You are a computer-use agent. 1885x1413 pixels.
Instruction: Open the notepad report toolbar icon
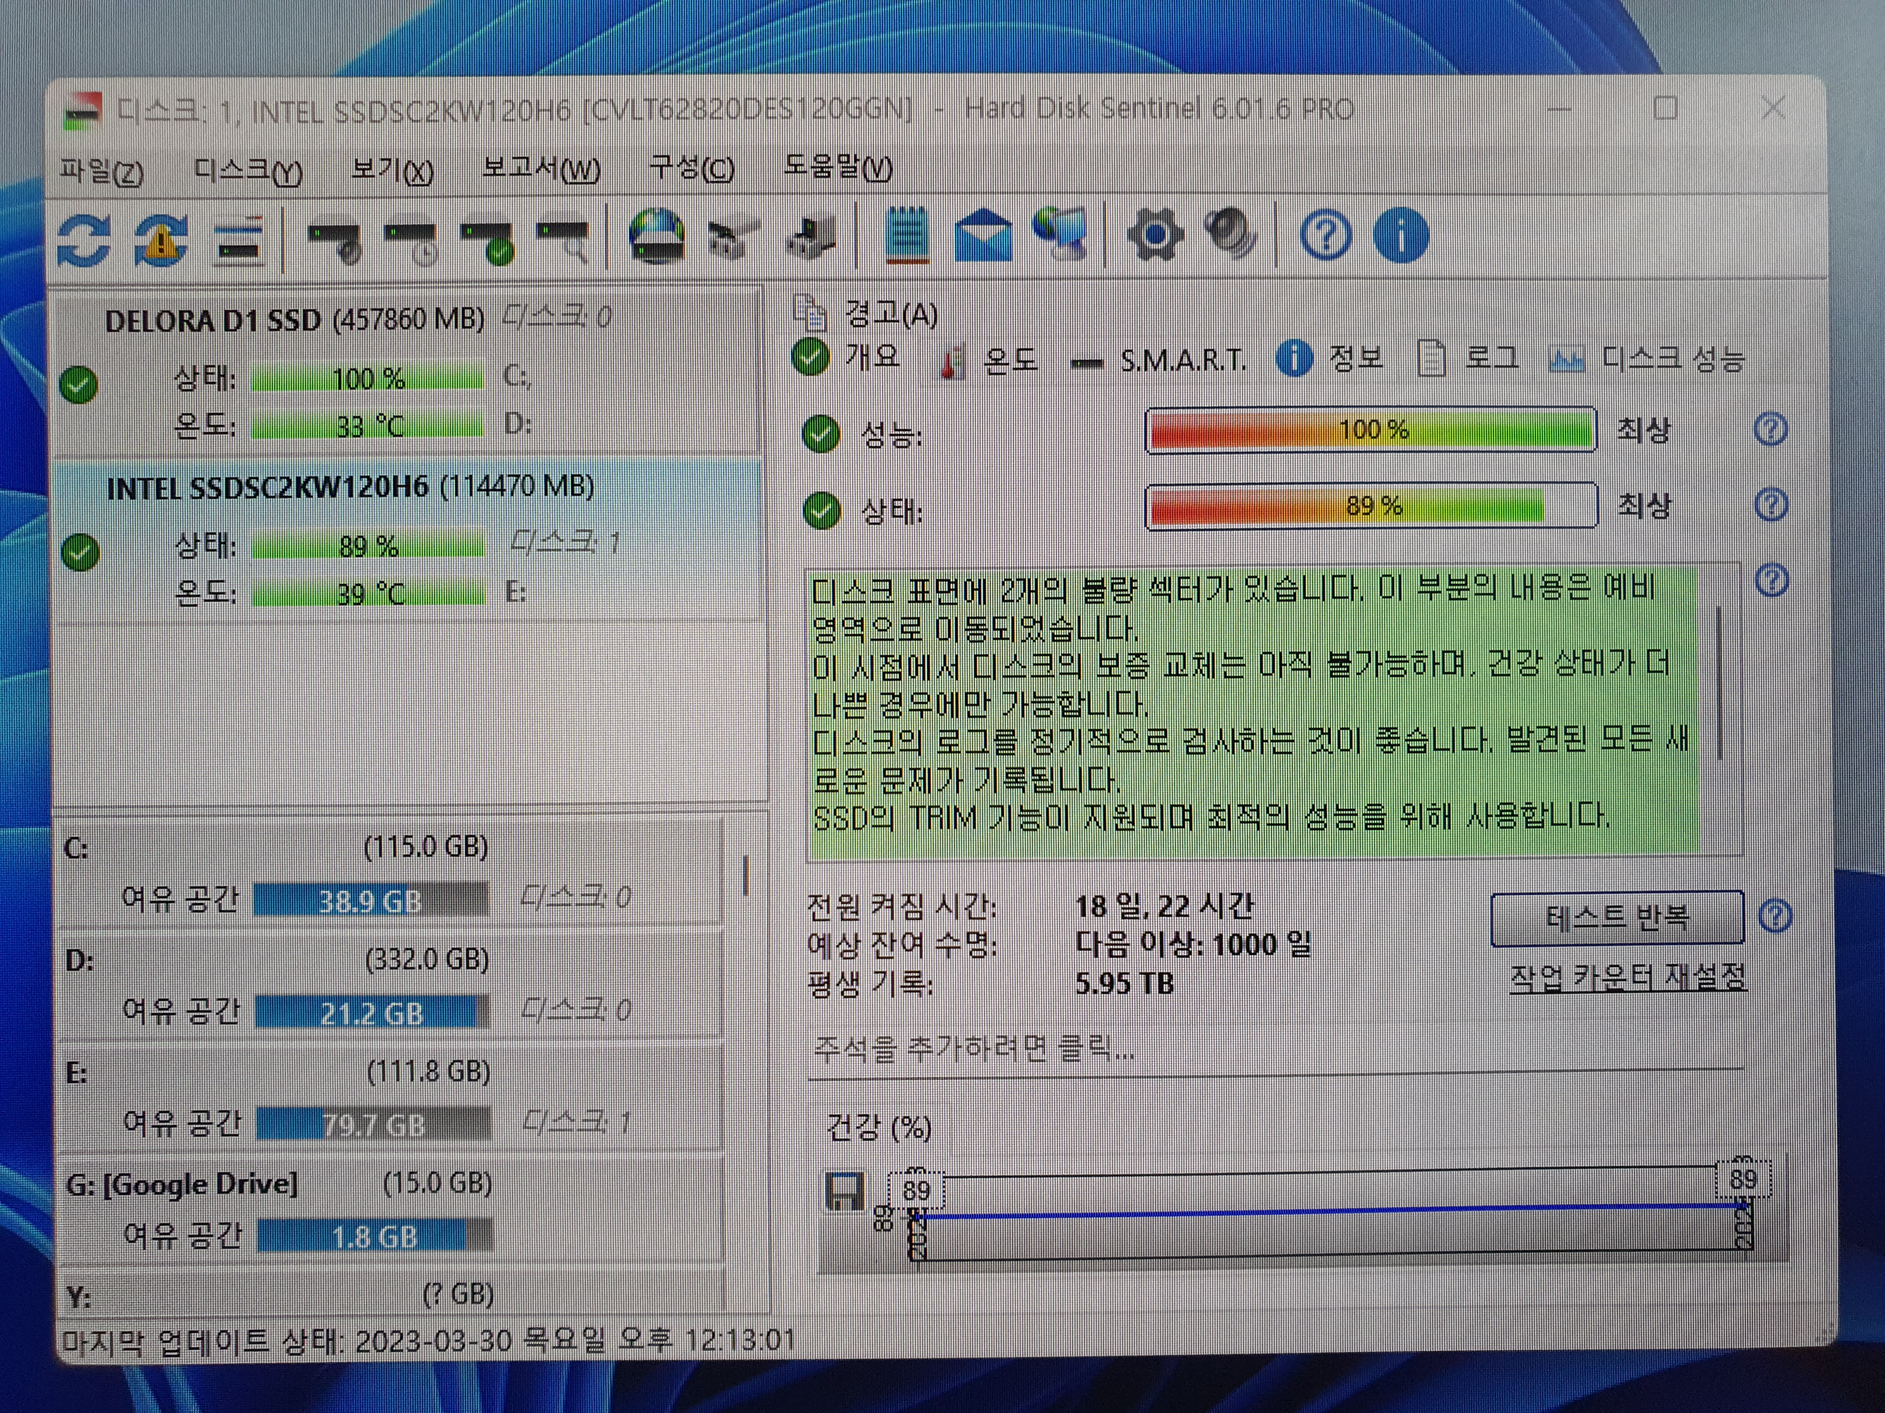(907, 234)
